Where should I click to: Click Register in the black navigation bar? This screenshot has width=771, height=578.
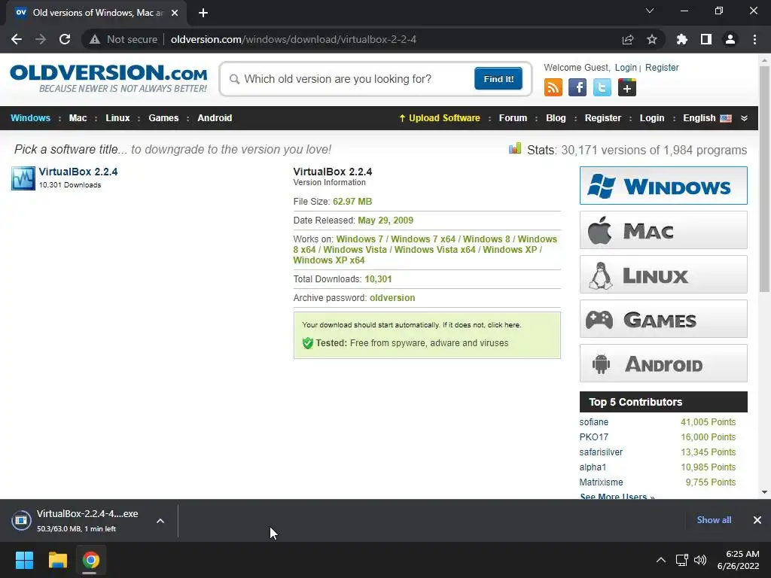603,118
